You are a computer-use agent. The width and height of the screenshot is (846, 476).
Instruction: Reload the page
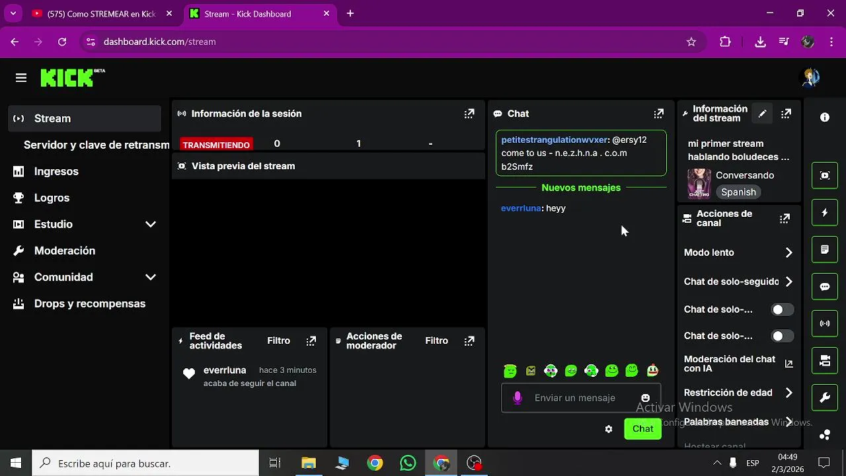click(62, 42)
